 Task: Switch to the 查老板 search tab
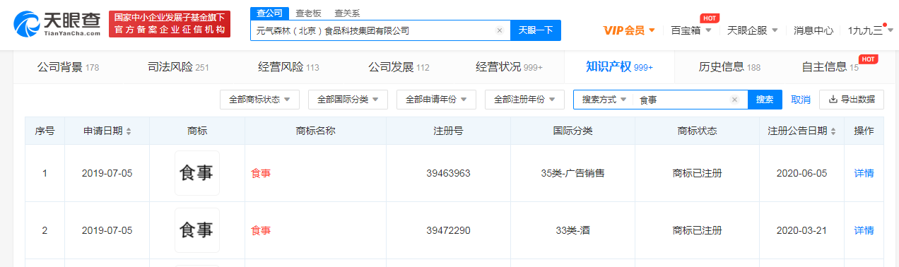point(308,13)
